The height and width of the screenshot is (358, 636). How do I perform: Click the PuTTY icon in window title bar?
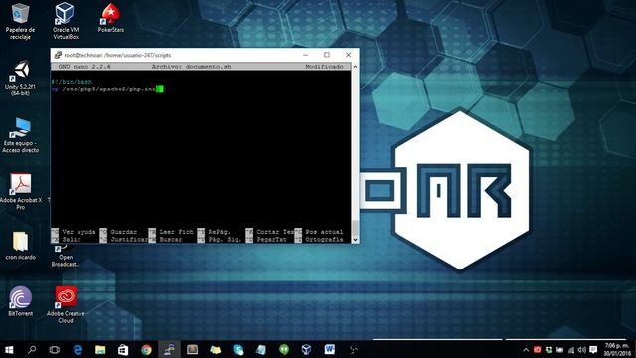[58, 55]
